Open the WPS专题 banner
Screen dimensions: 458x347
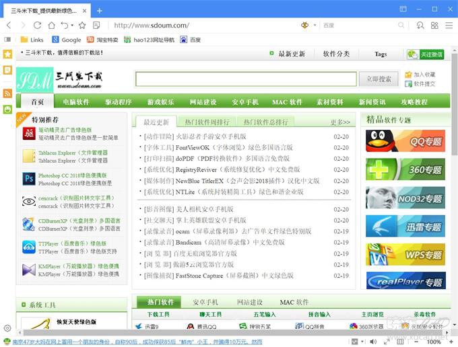pos(405,255)
